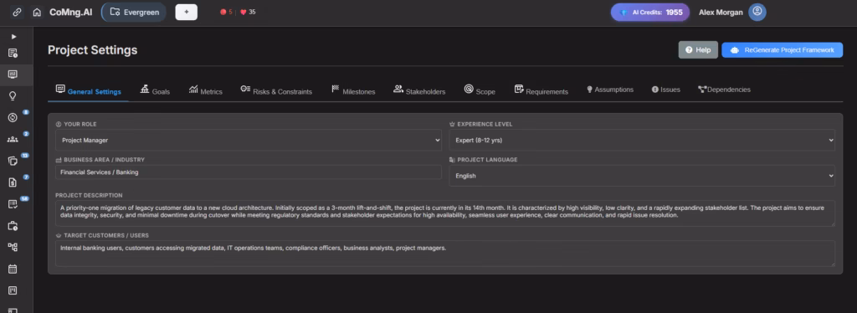
Task: Click into the Project Description text area
Action: point(445,213)
